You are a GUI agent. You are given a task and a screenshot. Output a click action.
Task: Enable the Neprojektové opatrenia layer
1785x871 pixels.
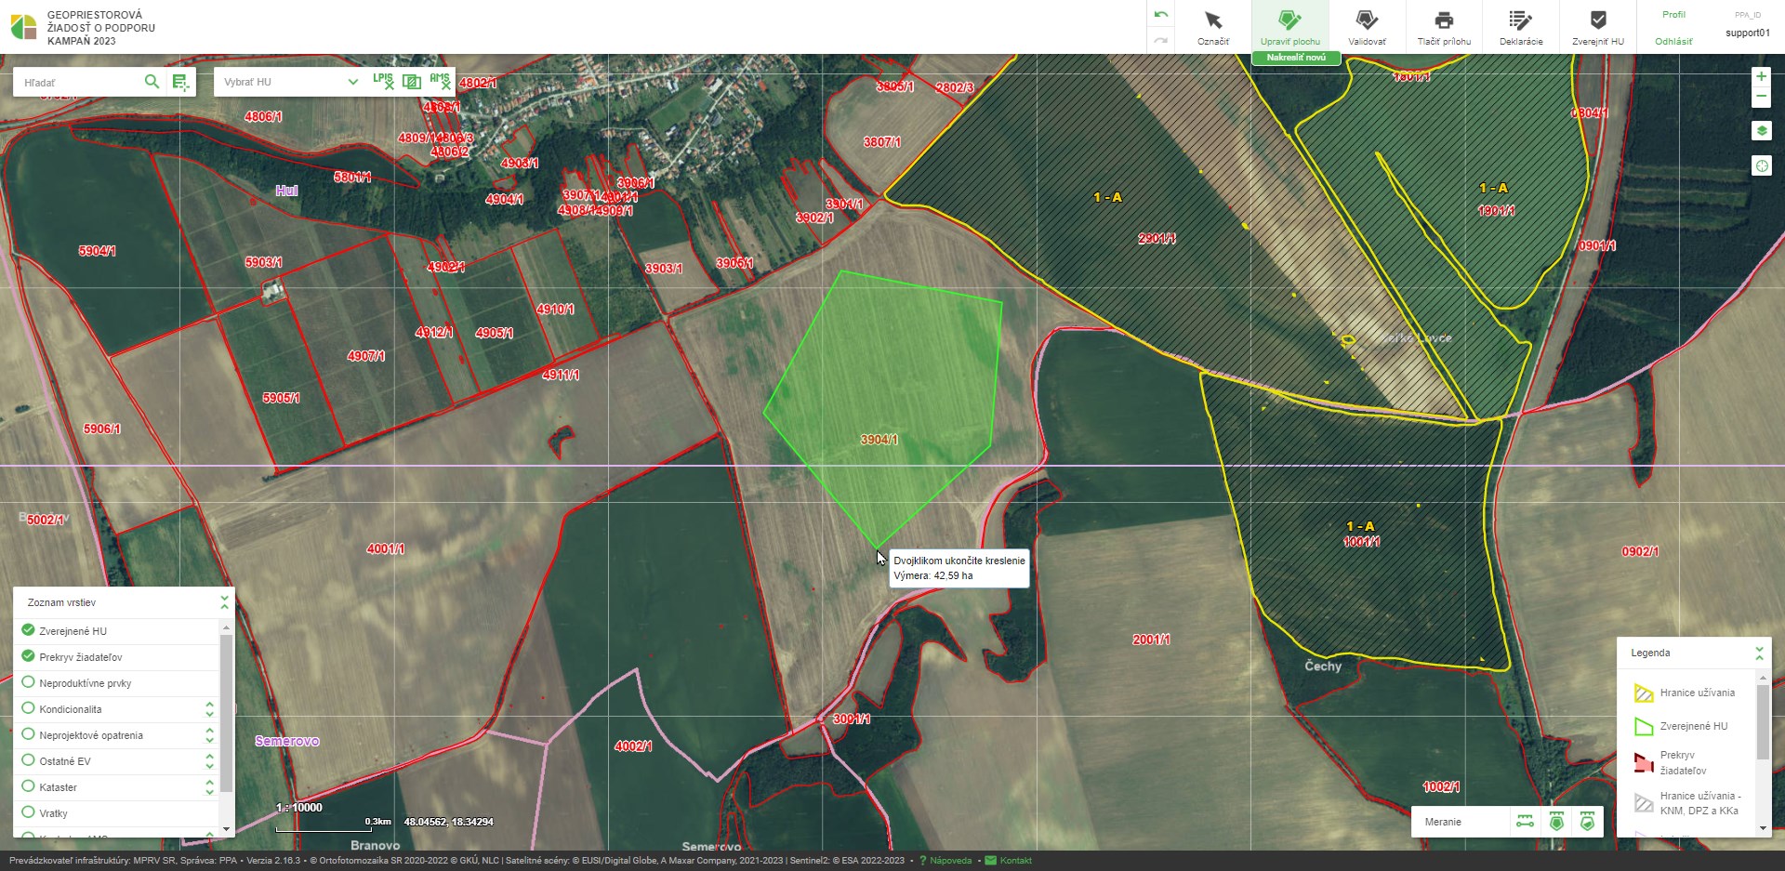pyautogui.click(x=28, y=734)
